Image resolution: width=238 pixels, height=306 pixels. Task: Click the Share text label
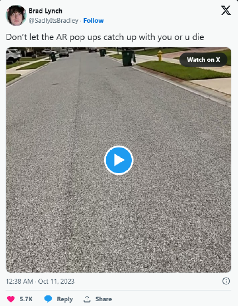click(103, 299)
